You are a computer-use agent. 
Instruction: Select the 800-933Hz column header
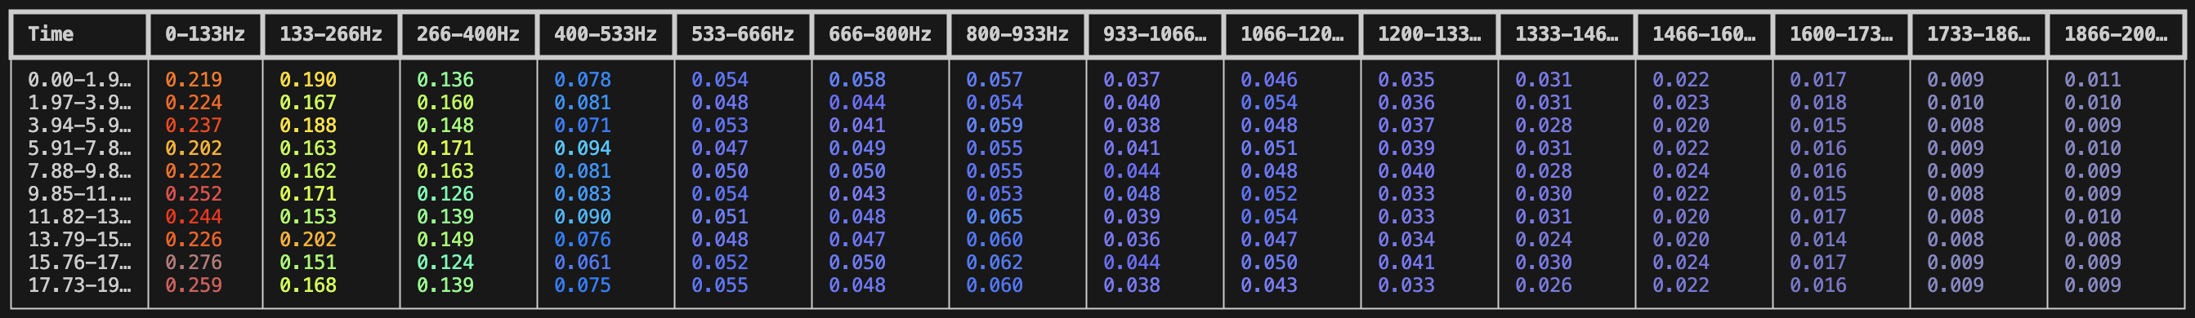point(1017,34)
